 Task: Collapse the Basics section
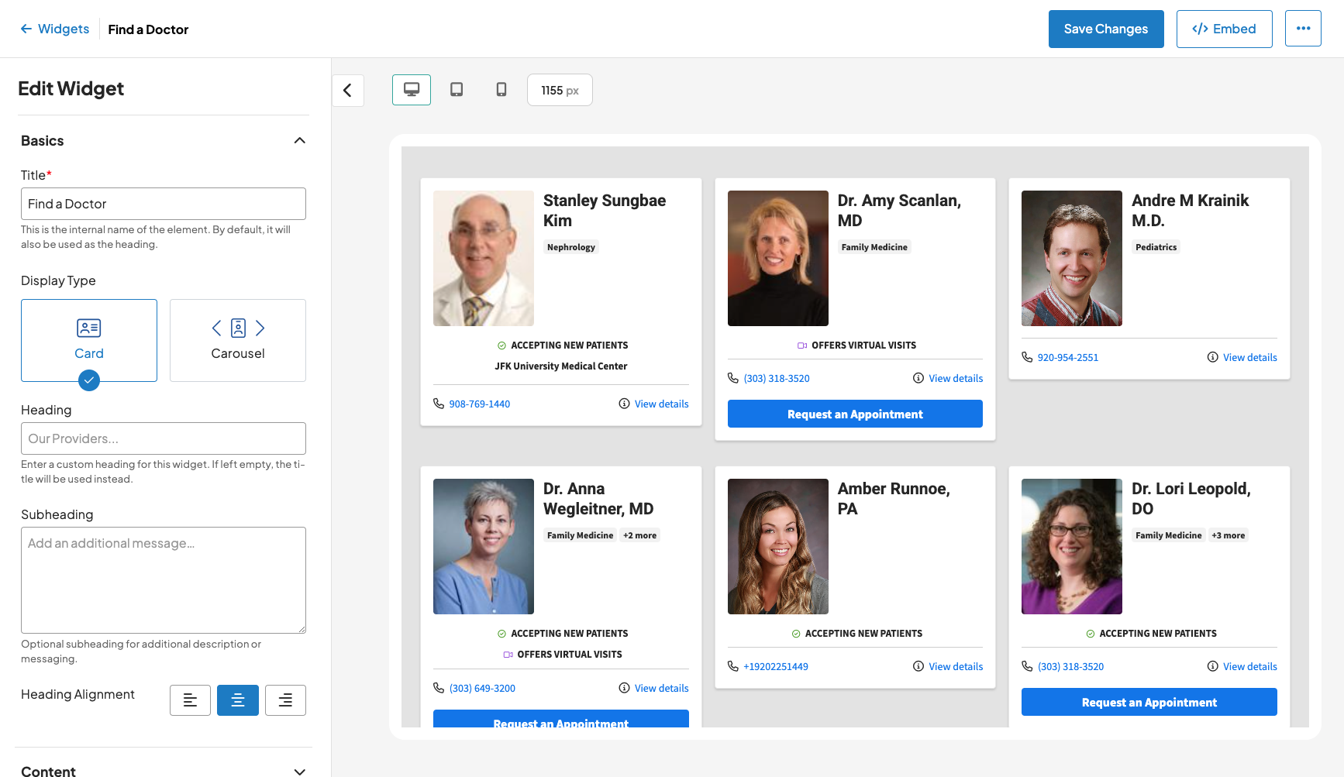coord(300,140)
